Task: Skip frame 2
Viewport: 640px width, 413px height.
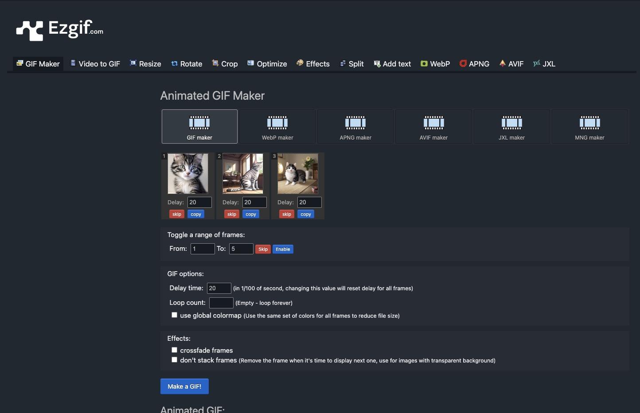Action: (232, 214)
